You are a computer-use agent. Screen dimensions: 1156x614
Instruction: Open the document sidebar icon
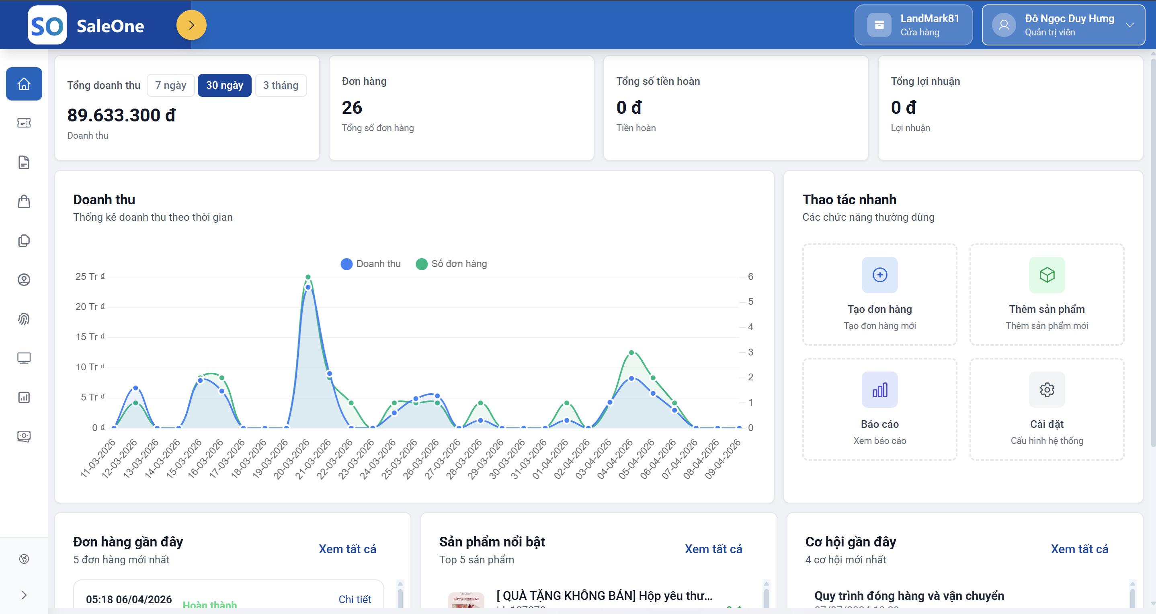tap(24, 162)
